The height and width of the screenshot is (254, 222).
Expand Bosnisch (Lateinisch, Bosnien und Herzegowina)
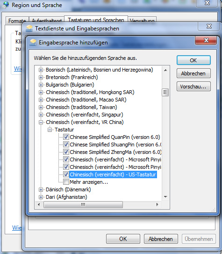coord(41,70)
